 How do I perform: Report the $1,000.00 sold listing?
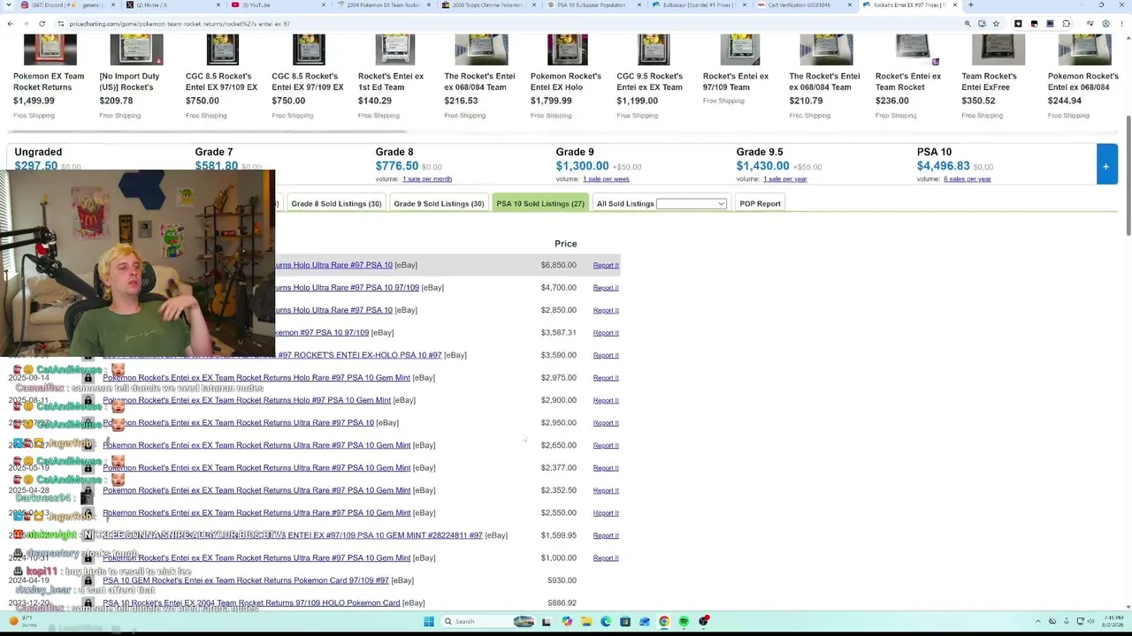coord(606,558)
